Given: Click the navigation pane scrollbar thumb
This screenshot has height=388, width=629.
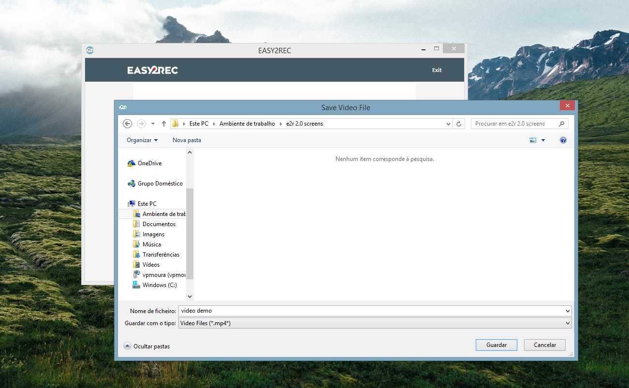Looking at the screenshot, I should (x=190, y=234).
